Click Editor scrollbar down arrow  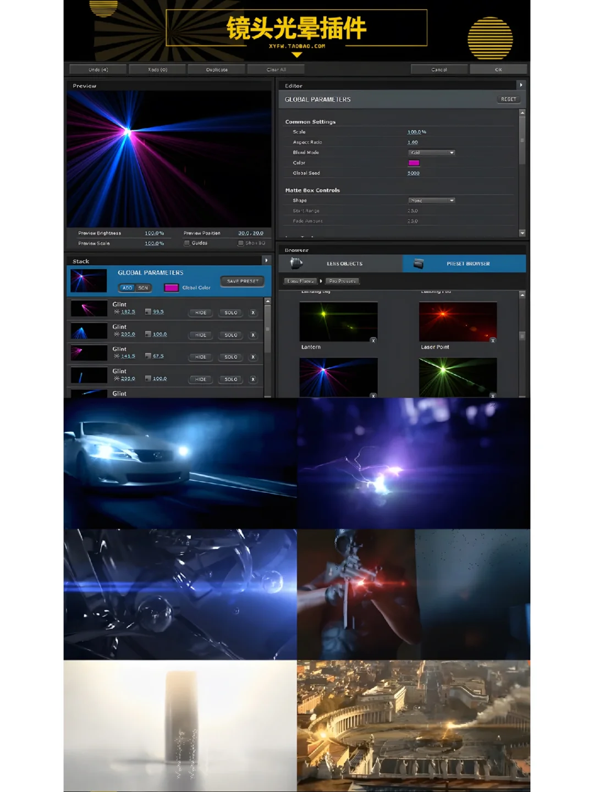(x=522, y=233)
